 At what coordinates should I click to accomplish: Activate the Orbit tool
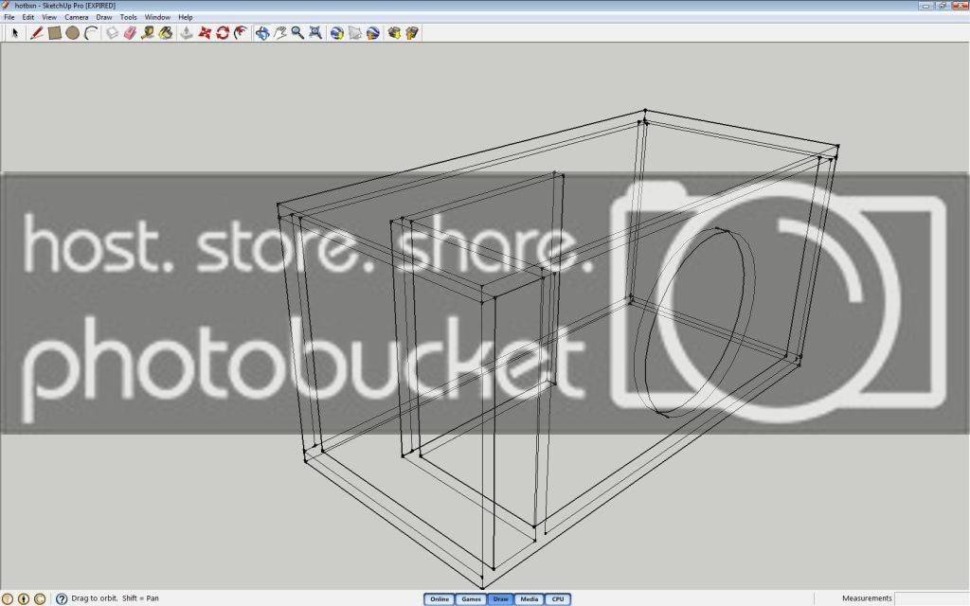[x=262, y=33]
